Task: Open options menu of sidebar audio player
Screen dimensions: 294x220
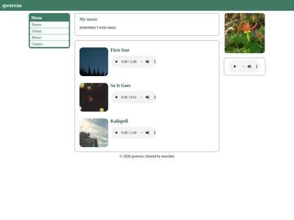Action: (x=256, y=66)
